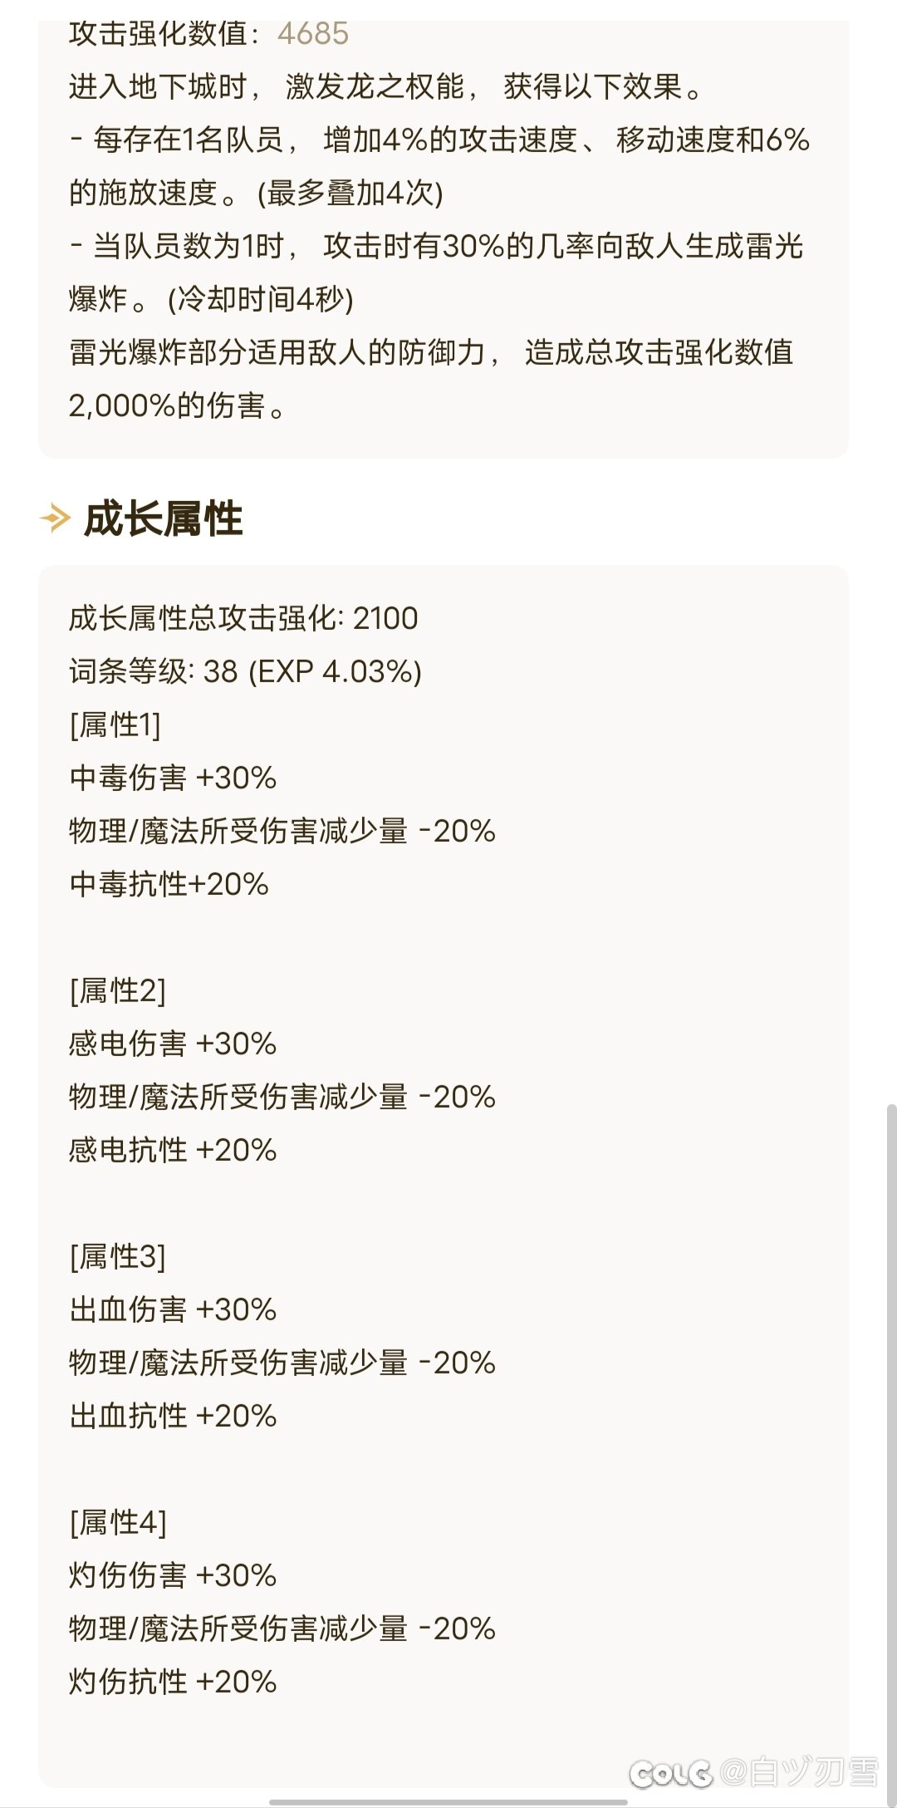Click the [属性1] label
897x1808 pixels.
[115, 725]
